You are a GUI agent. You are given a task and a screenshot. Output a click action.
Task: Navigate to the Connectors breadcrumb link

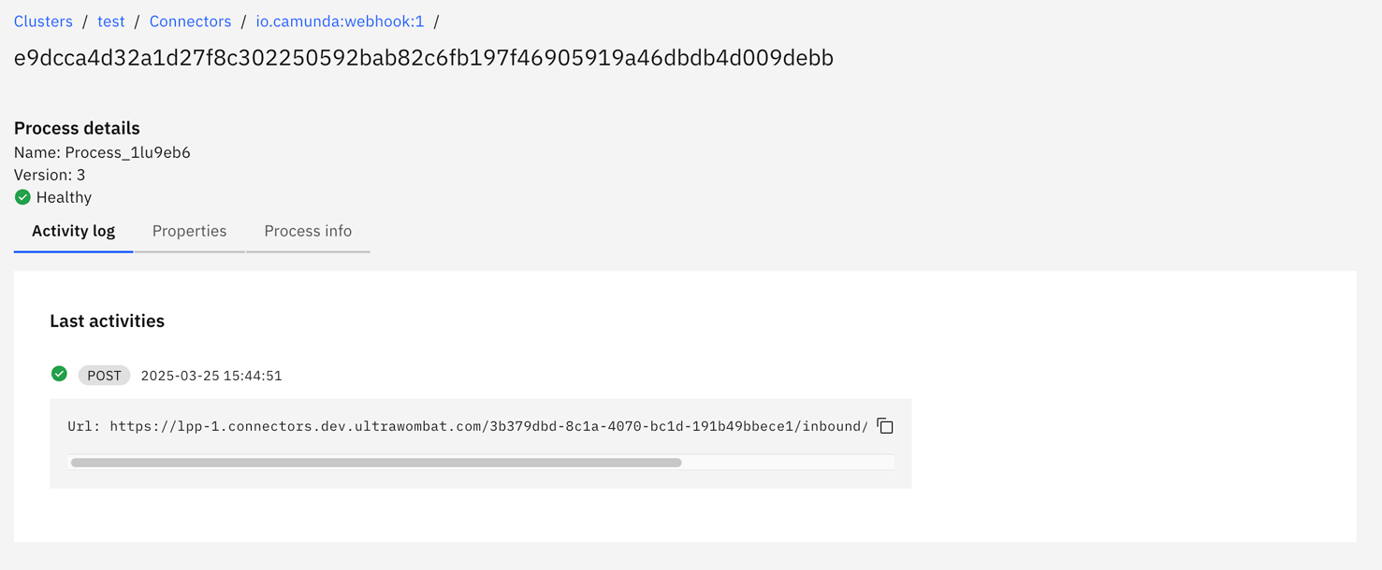click(190, 21)
